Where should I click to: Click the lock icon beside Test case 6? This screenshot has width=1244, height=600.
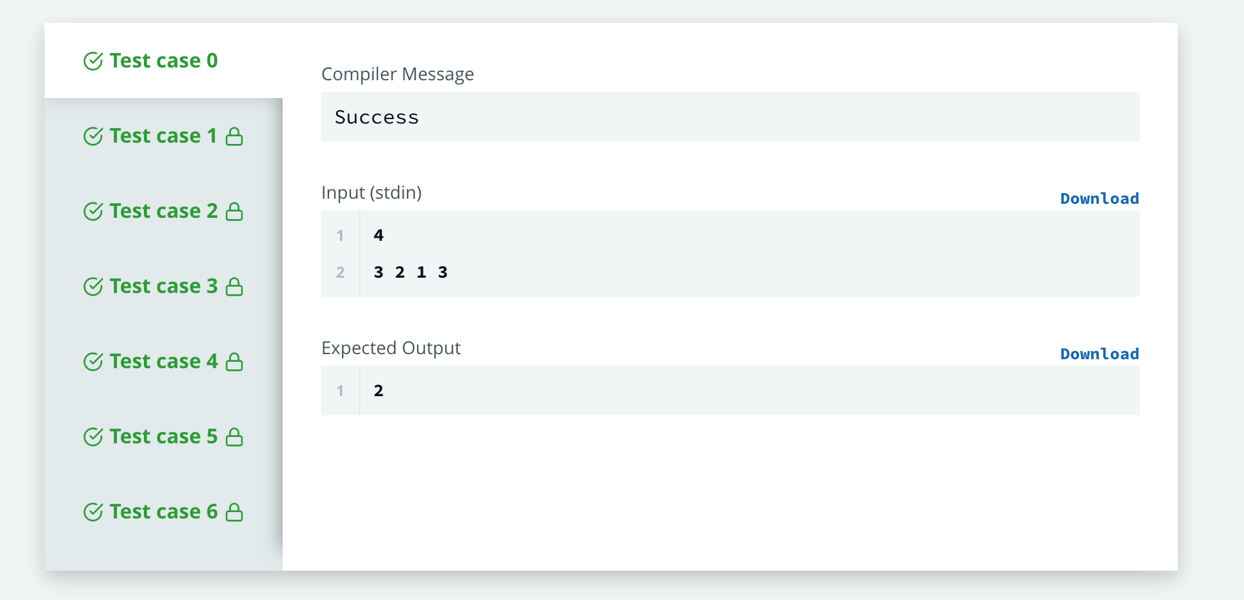(x=234, y=512)
